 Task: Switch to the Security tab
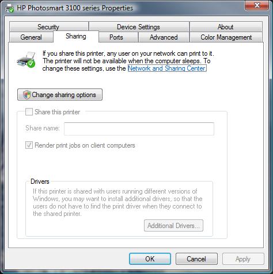(x=48, y=26)
